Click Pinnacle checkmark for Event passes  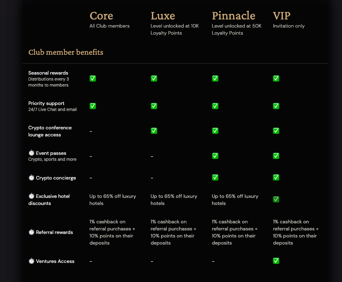[215, 156]
